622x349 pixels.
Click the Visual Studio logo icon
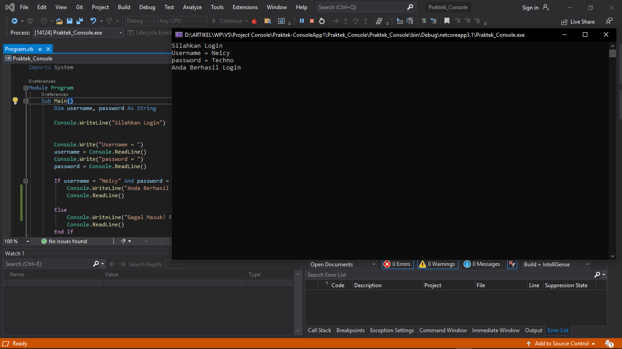(10, 7)
